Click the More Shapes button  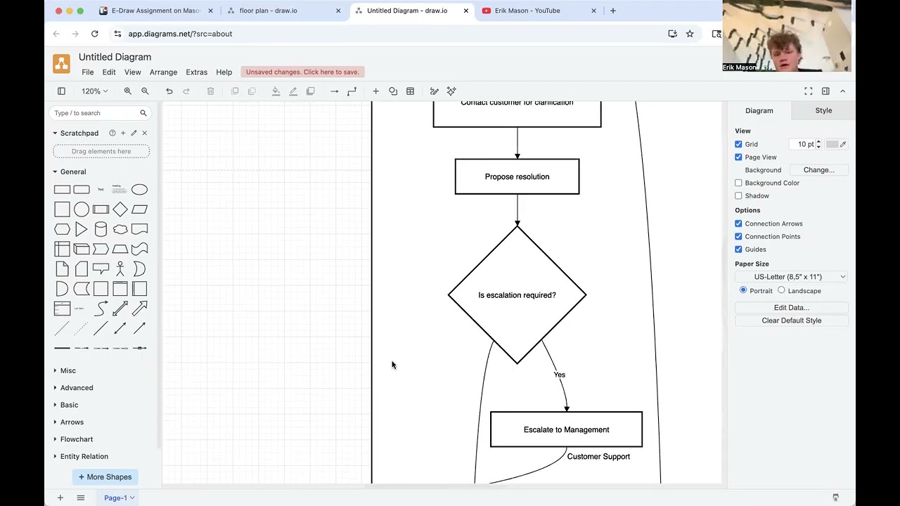tap(105, 477)
